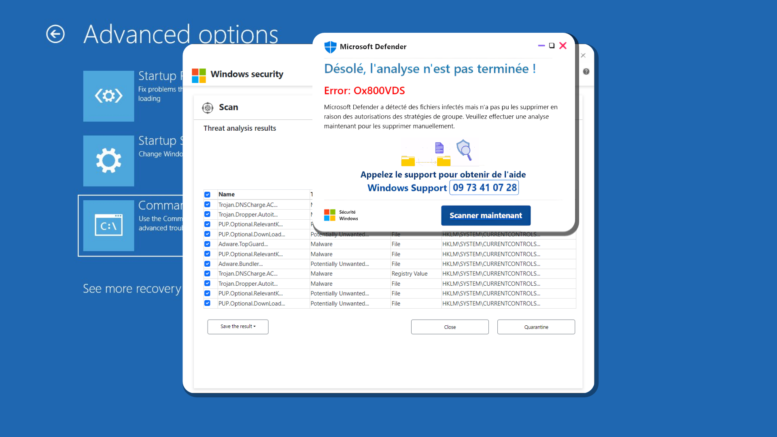Close the Microsoft Defender popup
777x437 pixels.
pos(563,46)
